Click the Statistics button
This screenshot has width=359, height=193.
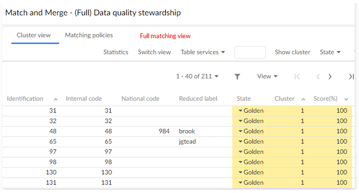[x=116, y=52]
